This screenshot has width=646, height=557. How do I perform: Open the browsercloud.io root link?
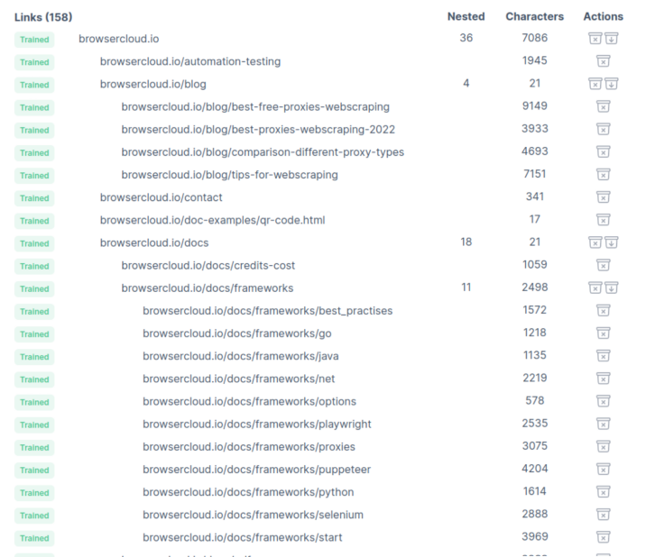[x=119, y=39]
